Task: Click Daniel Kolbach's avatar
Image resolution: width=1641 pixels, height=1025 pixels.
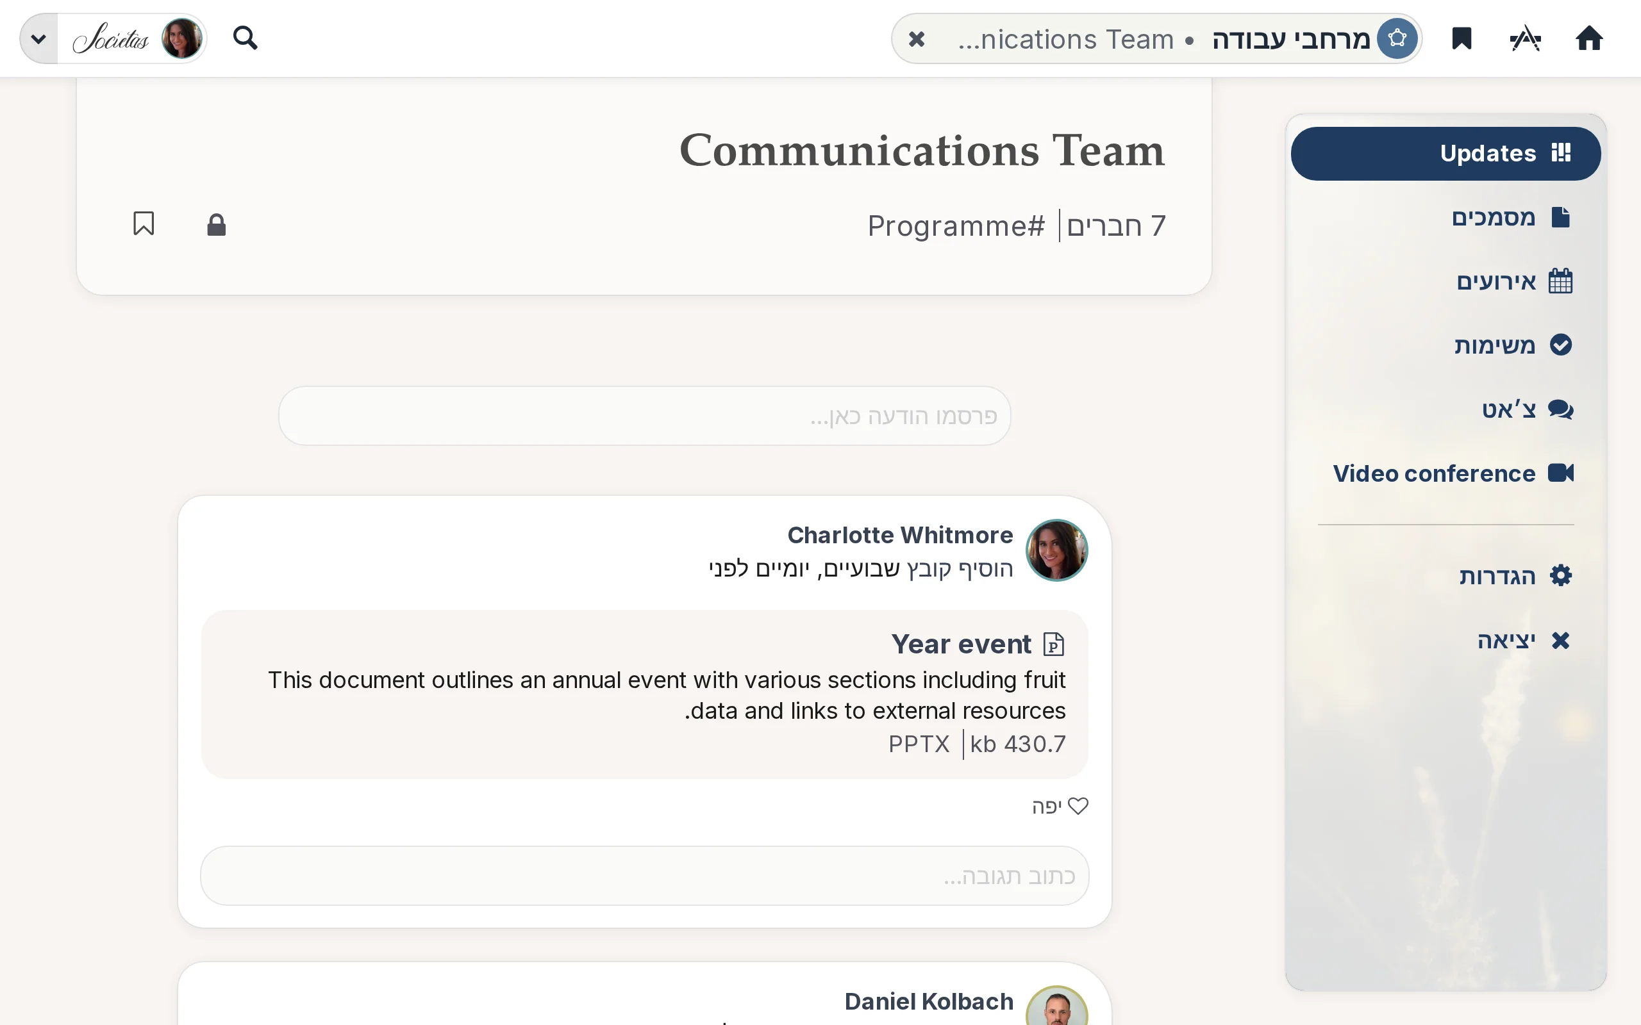Action: pyautogui.click(x=1056, y=1006)
